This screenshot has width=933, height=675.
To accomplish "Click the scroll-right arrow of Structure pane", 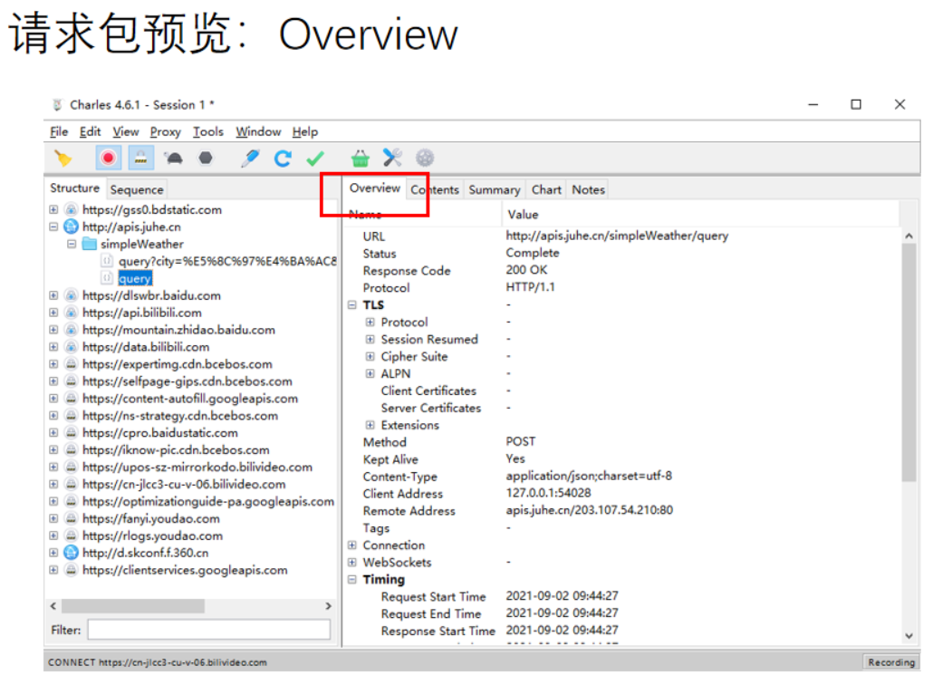I will pyautogui.click(x=329, y=606).
